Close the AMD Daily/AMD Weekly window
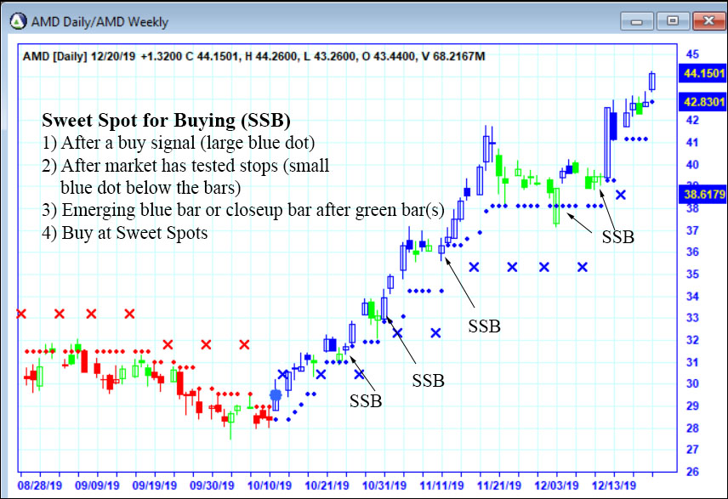This screenshot has height=499, width=728. pyautogui.click(x=708, y=21)
